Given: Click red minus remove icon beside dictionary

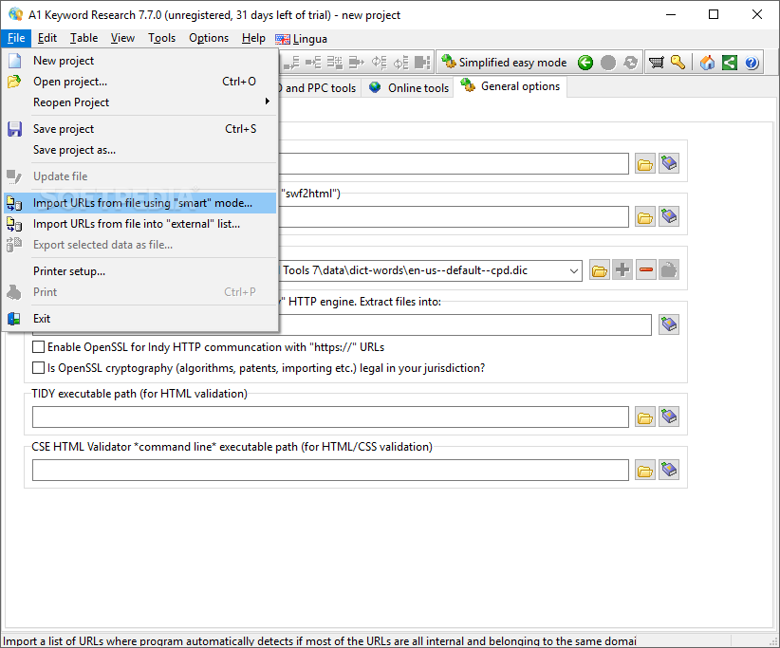Looking at the screenshot, I should point(645,270).
